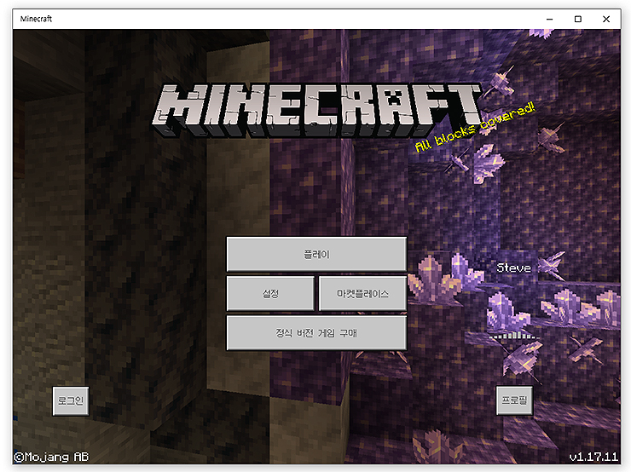Close the Minecraft window
This screenshot has width=631, height=472.
[x=606, y=19]
